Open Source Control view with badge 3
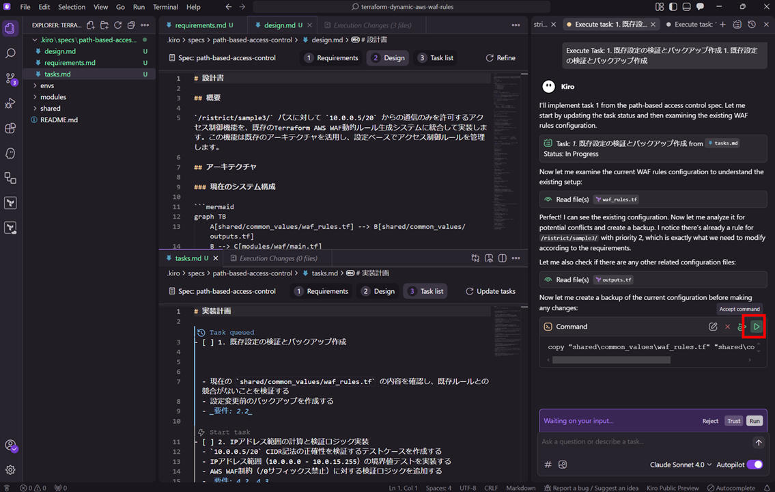The image size is (775, 492). tap(10, 78)
